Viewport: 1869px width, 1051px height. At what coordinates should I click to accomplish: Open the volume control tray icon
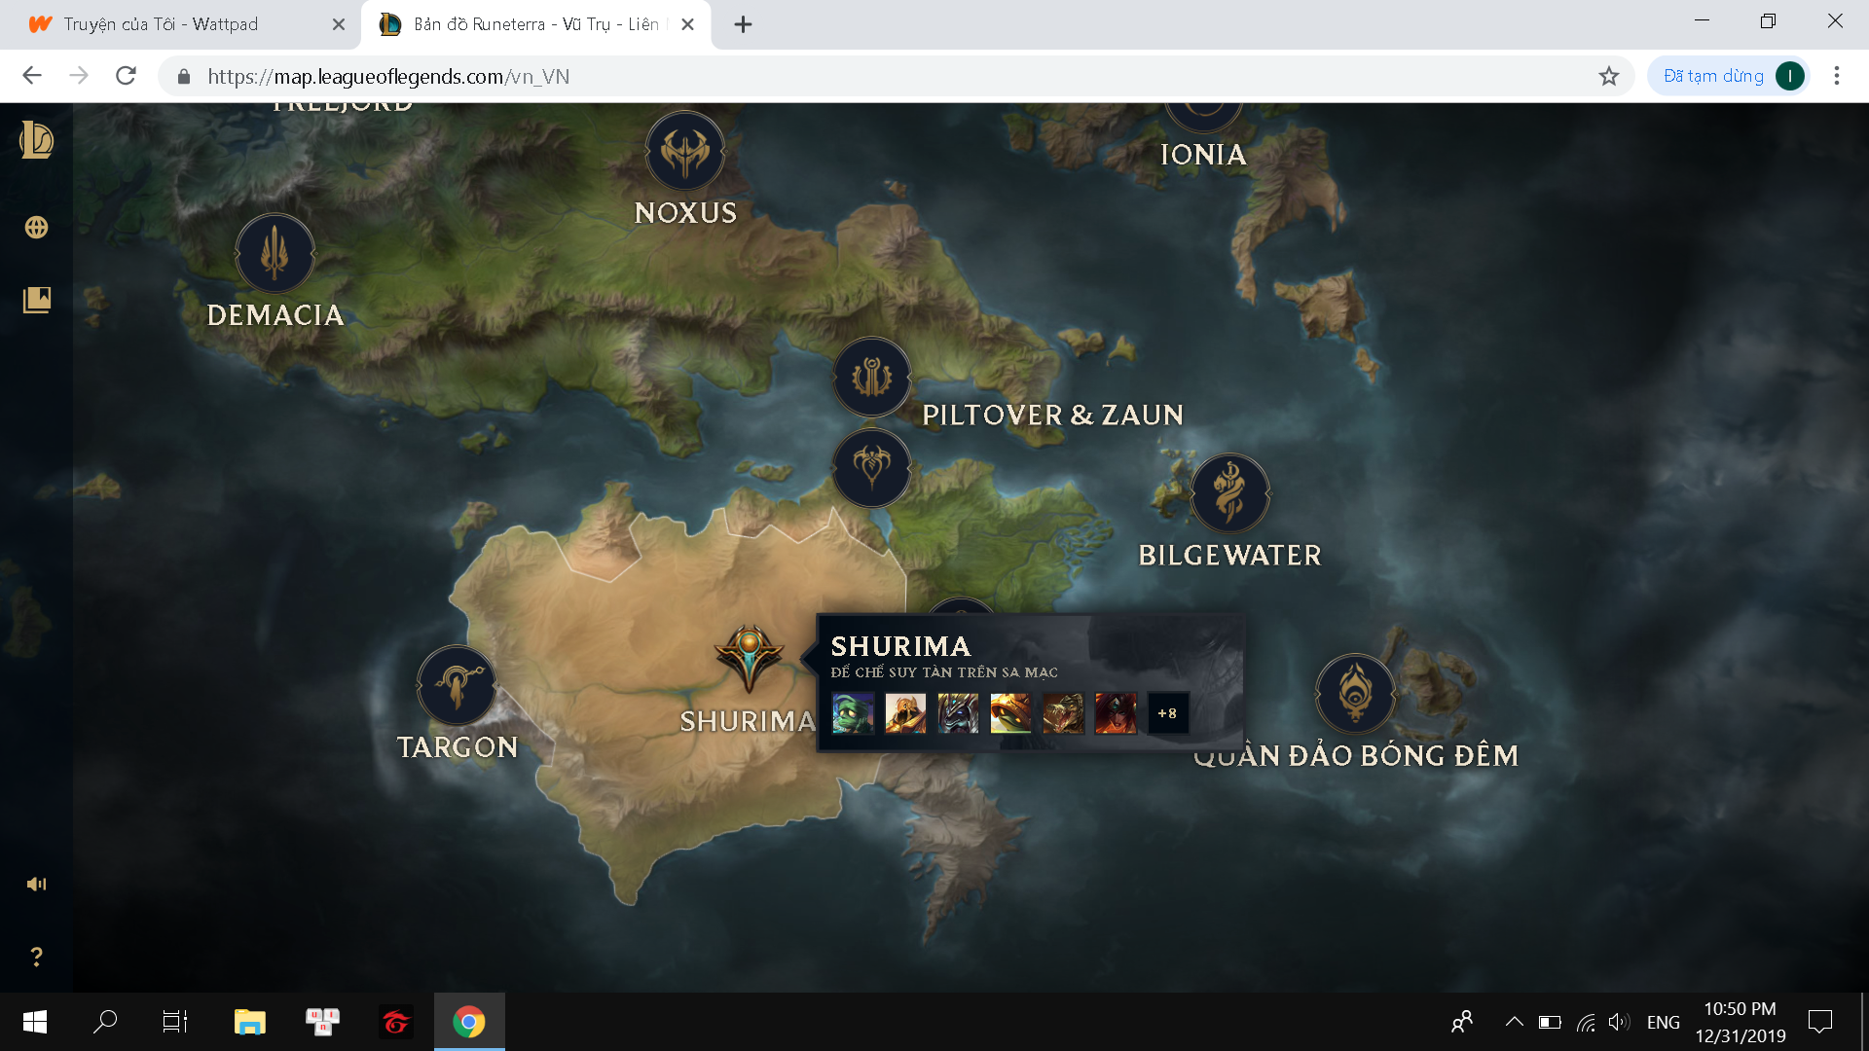[x=1619, y=1022]
